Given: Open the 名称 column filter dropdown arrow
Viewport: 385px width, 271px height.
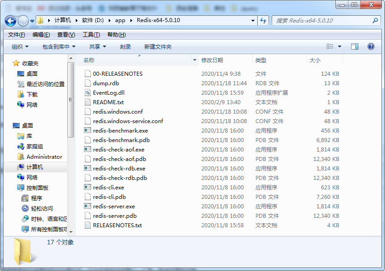Looking at the screenshot, I should [x=195, y=60].
